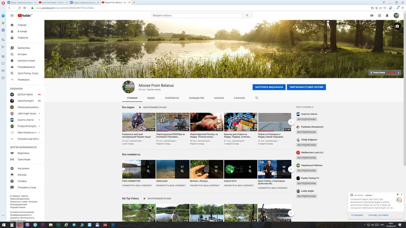Search within channel magnifier icon
The height and width of the screenshot is (228, 406).
tap(257, 98)
